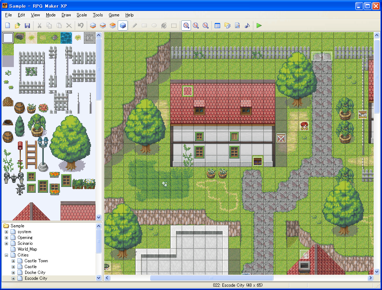Image resolution: width=382 pixels, height=290 pixels.
Task: Open the Materialbase manager
Action: point(227,26)
